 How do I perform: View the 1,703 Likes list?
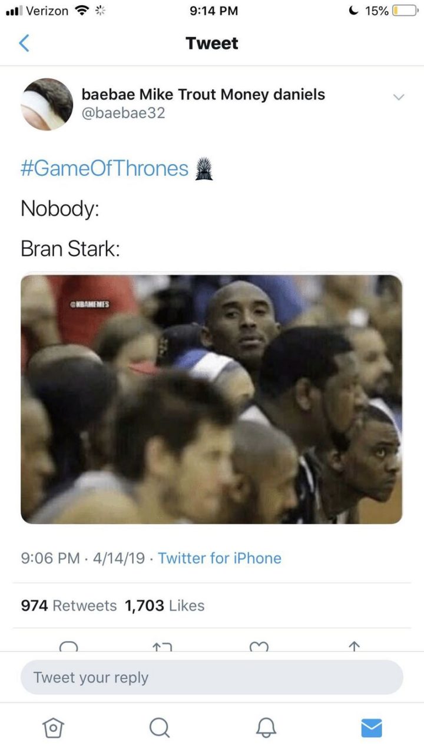tap(164, 605)
